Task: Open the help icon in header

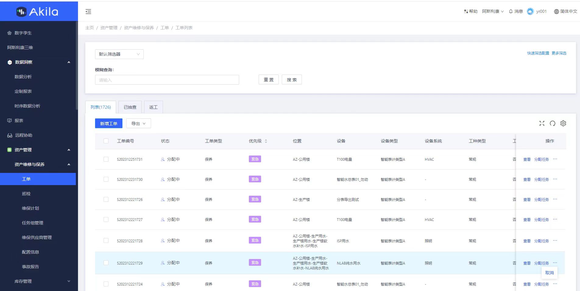Action: [466, 11]
